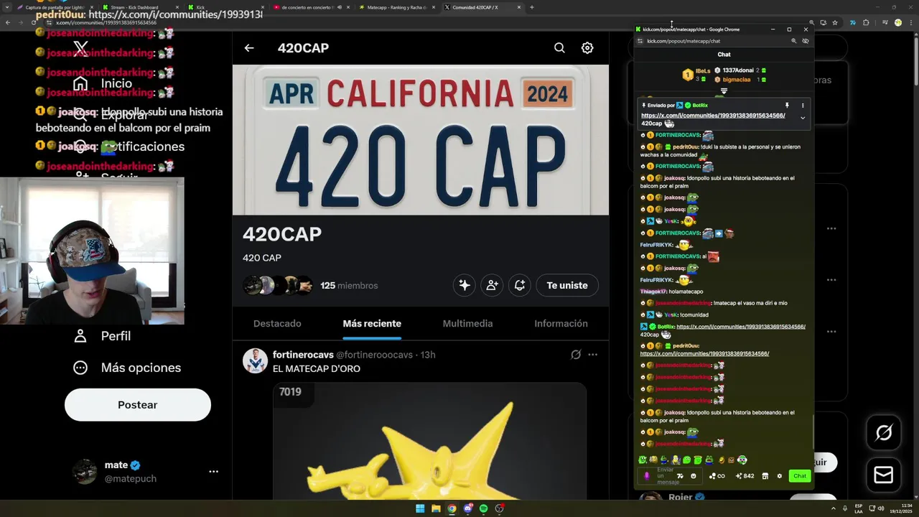Click the invite members person-plus icon
This screenshot has width=919, height=517.
[x=492, y=285]
